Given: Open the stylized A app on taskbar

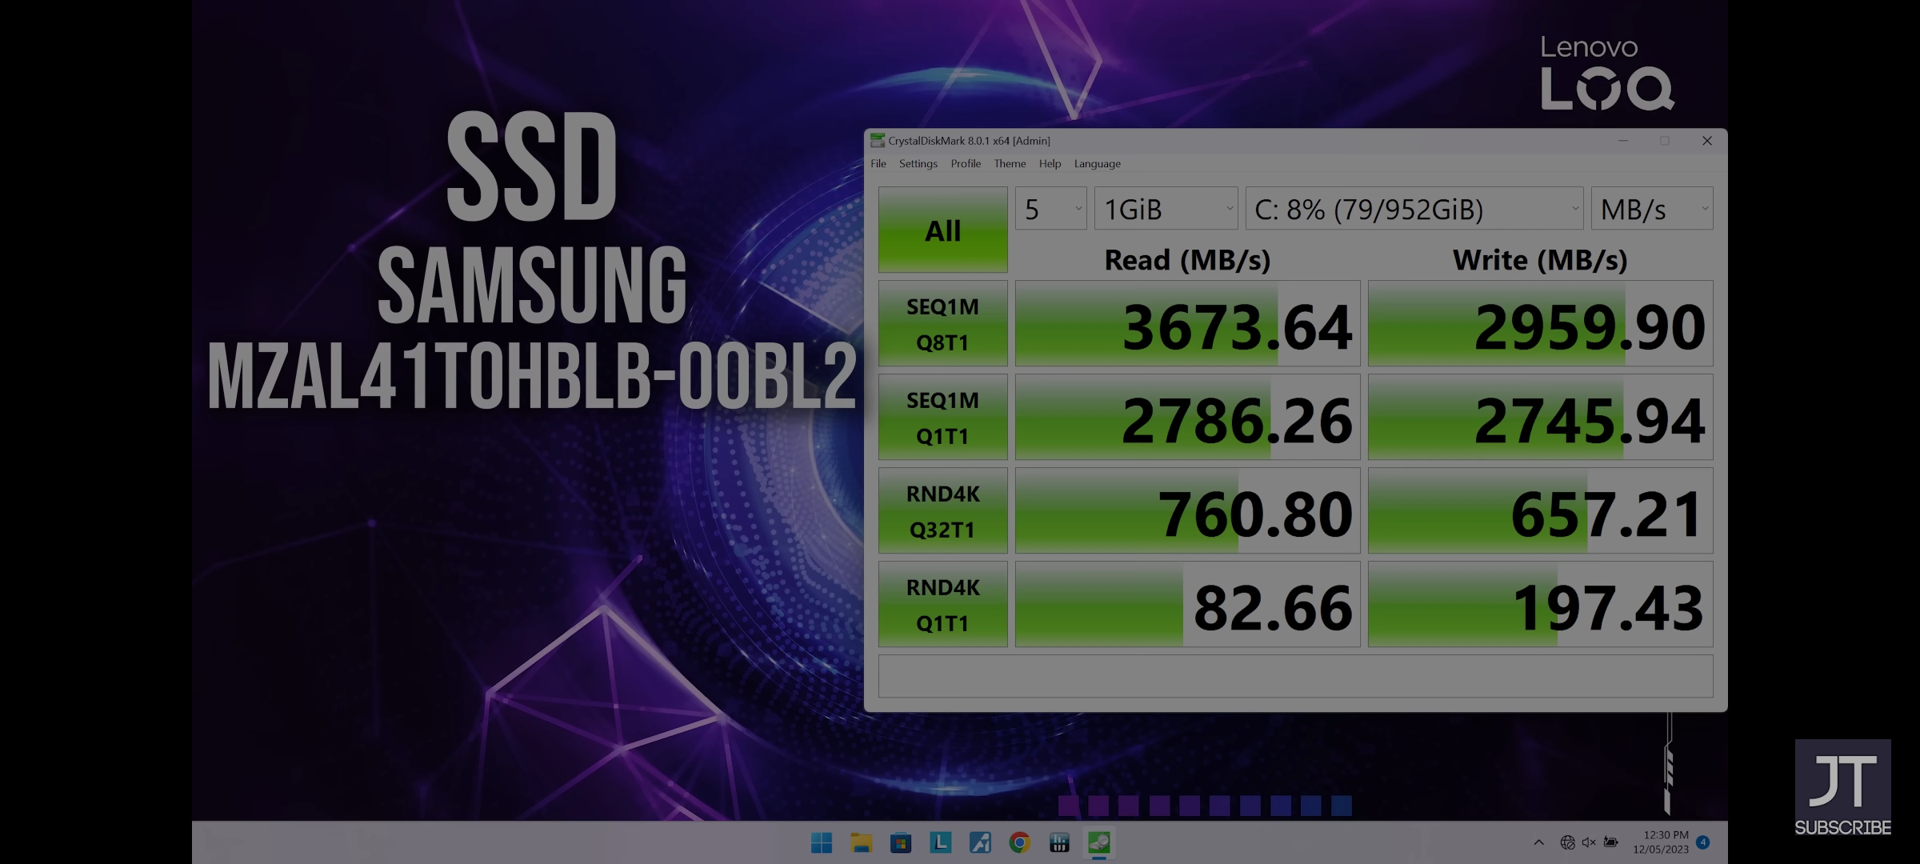Looking at the screenshot, I should pyautogui.click(x=980, y=842).
